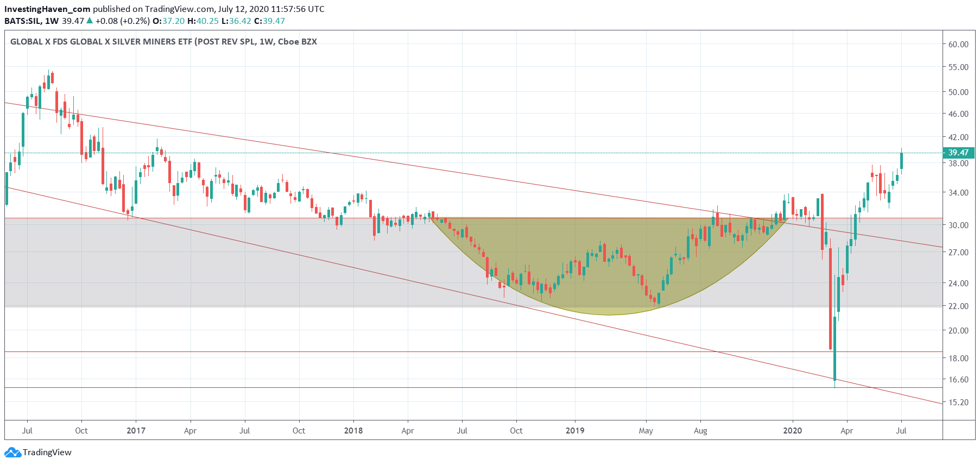Click the 27.00 price axis label
Screen dimensions: 980x465
click(958, 253)
